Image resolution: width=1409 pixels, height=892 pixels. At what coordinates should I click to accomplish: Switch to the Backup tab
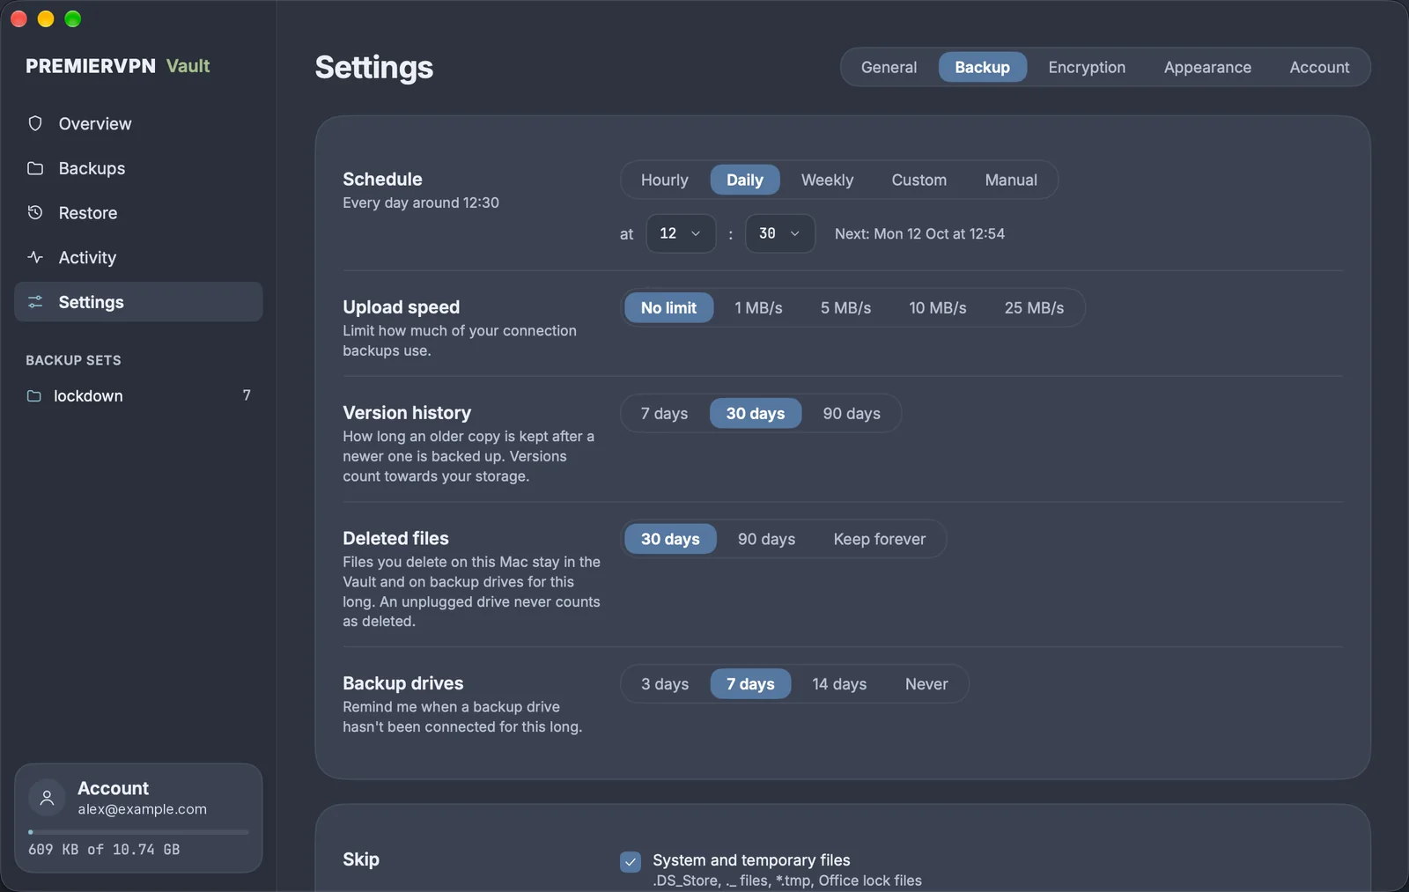(x=982, y=67)
